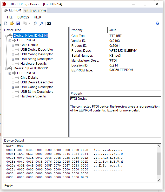Click Product Desc value 'AFE58JD18vBEVM'

tap(123, 51)
